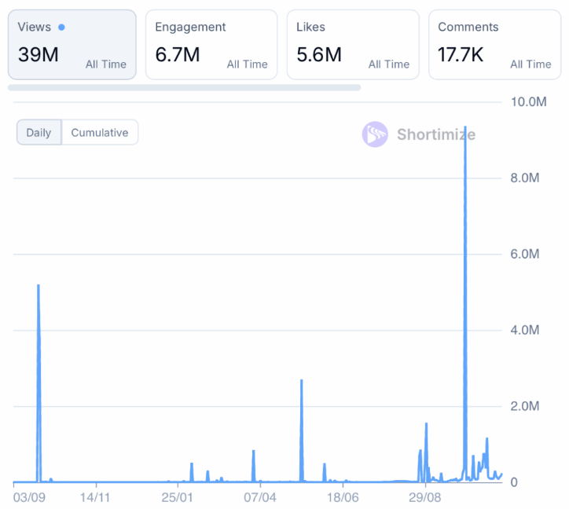Click the 'All Time' label in Views card
Image resolution: width=569 pixels, height=509 pixels.
click(x=106, y=64)
